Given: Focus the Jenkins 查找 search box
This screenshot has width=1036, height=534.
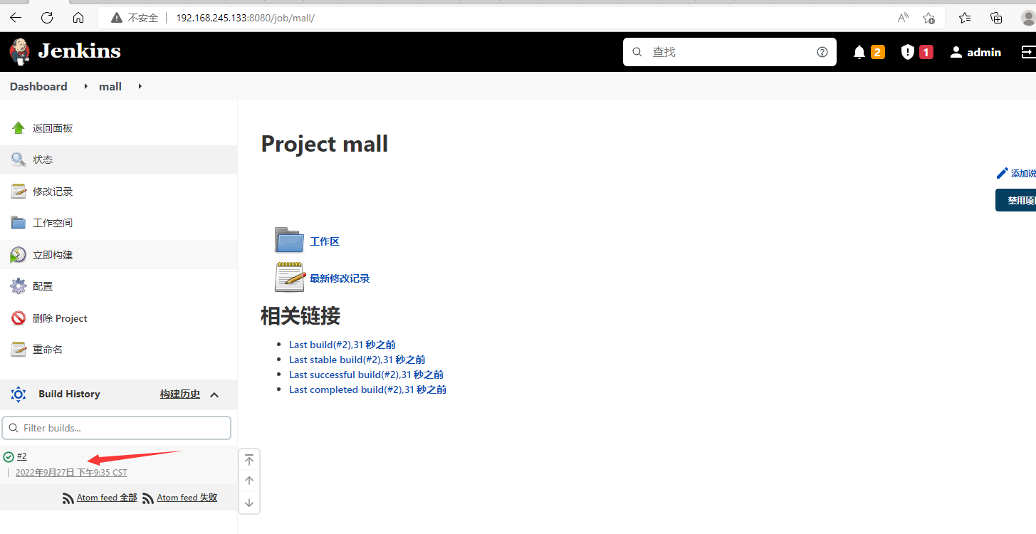Looking at the screenshot, I should click(x=730, y=52).
